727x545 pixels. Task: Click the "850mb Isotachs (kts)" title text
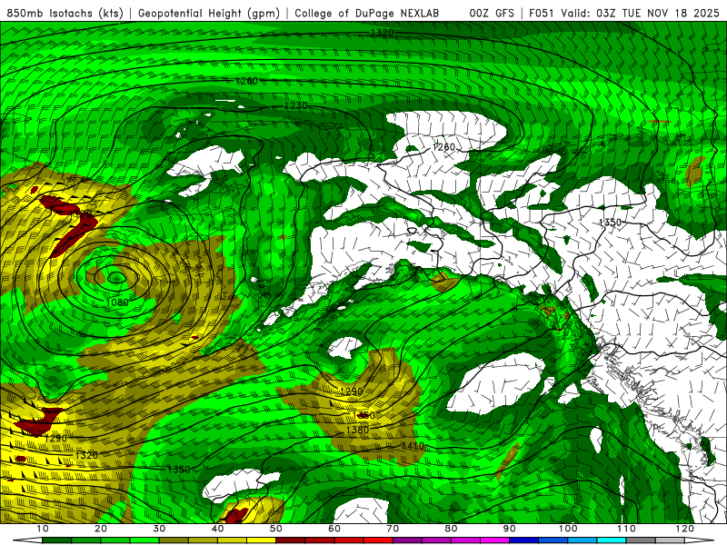[x=65, y=13]
